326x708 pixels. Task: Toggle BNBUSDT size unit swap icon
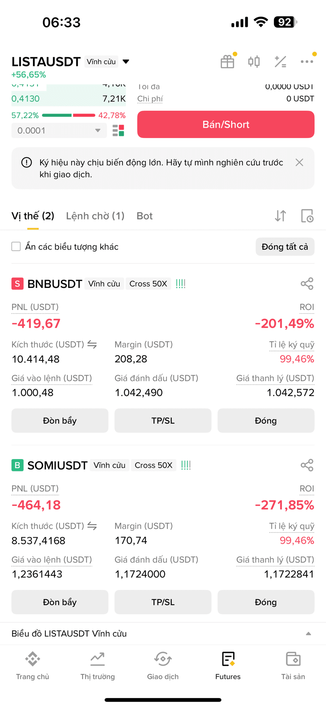click(x=92, y=344)
